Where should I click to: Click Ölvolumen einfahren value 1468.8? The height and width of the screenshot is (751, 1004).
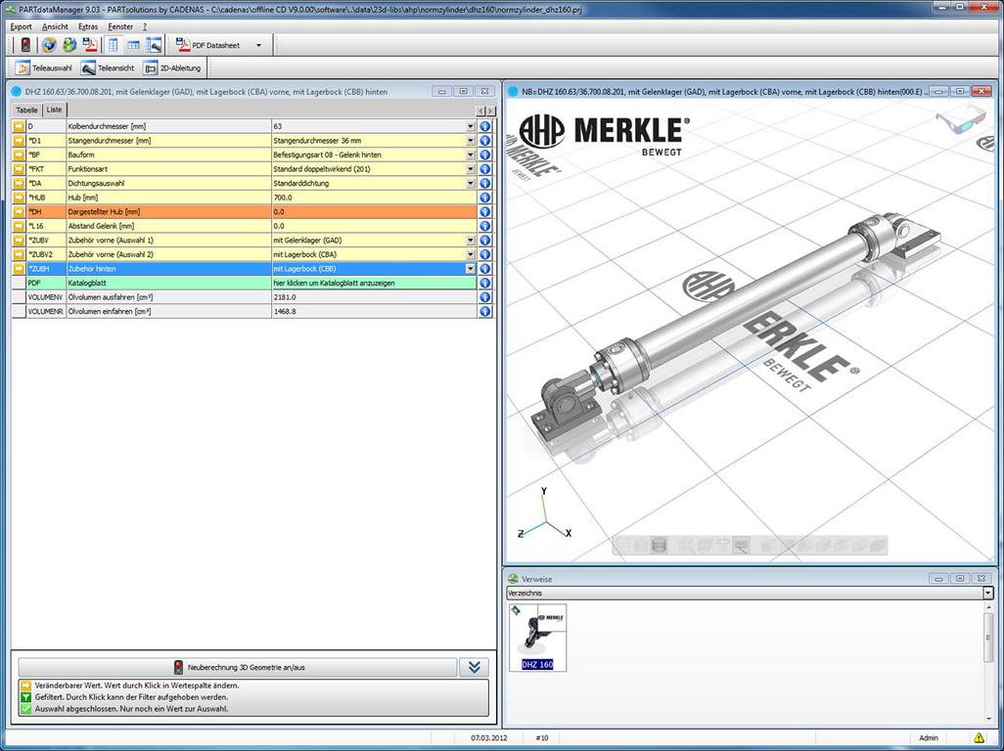[x=374, y=312]
